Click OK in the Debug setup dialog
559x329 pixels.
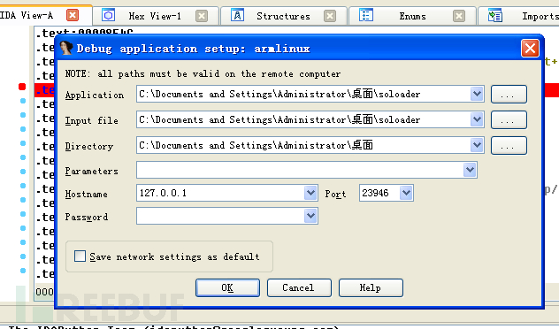click(x=227, y=287)
